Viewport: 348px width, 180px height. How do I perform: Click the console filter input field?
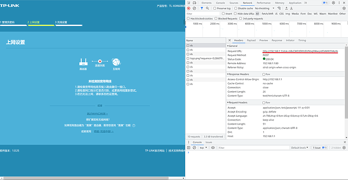point(253,148)
